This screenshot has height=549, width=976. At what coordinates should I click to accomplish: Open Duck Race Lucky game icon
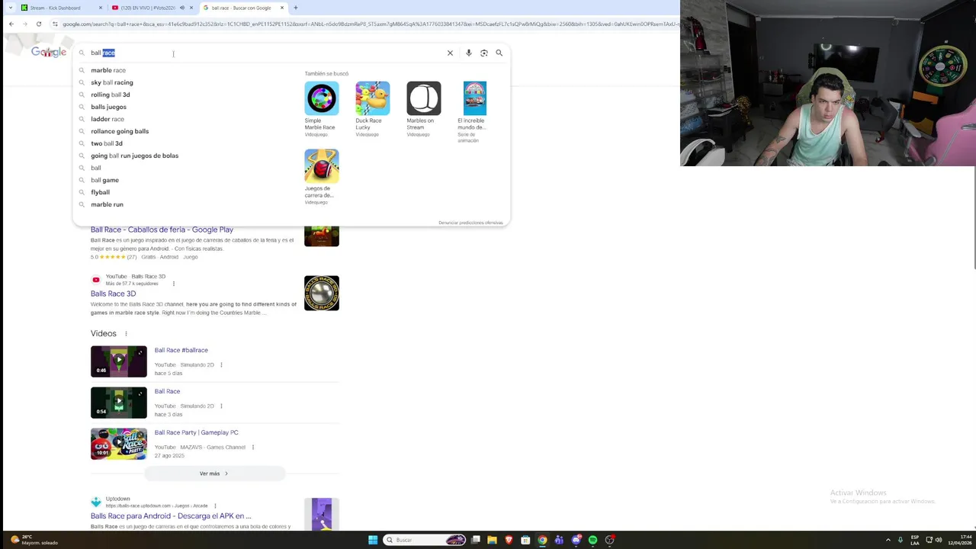pyautogui.click(x=372, y=98)
